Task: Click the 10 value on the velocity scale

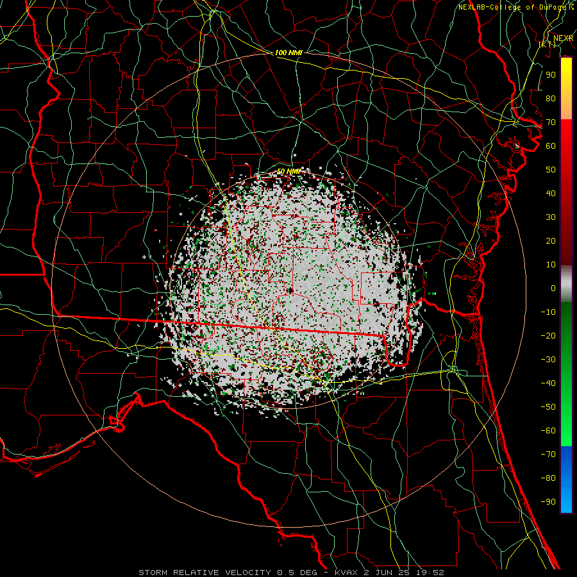Action: pyautogui.click(x=551, y=265)
